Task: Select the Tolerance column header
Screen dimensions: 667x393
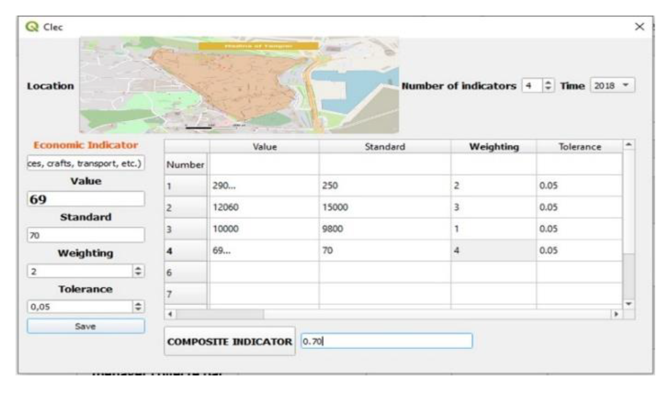Action: pyautogui.click(x=579, y=147)
